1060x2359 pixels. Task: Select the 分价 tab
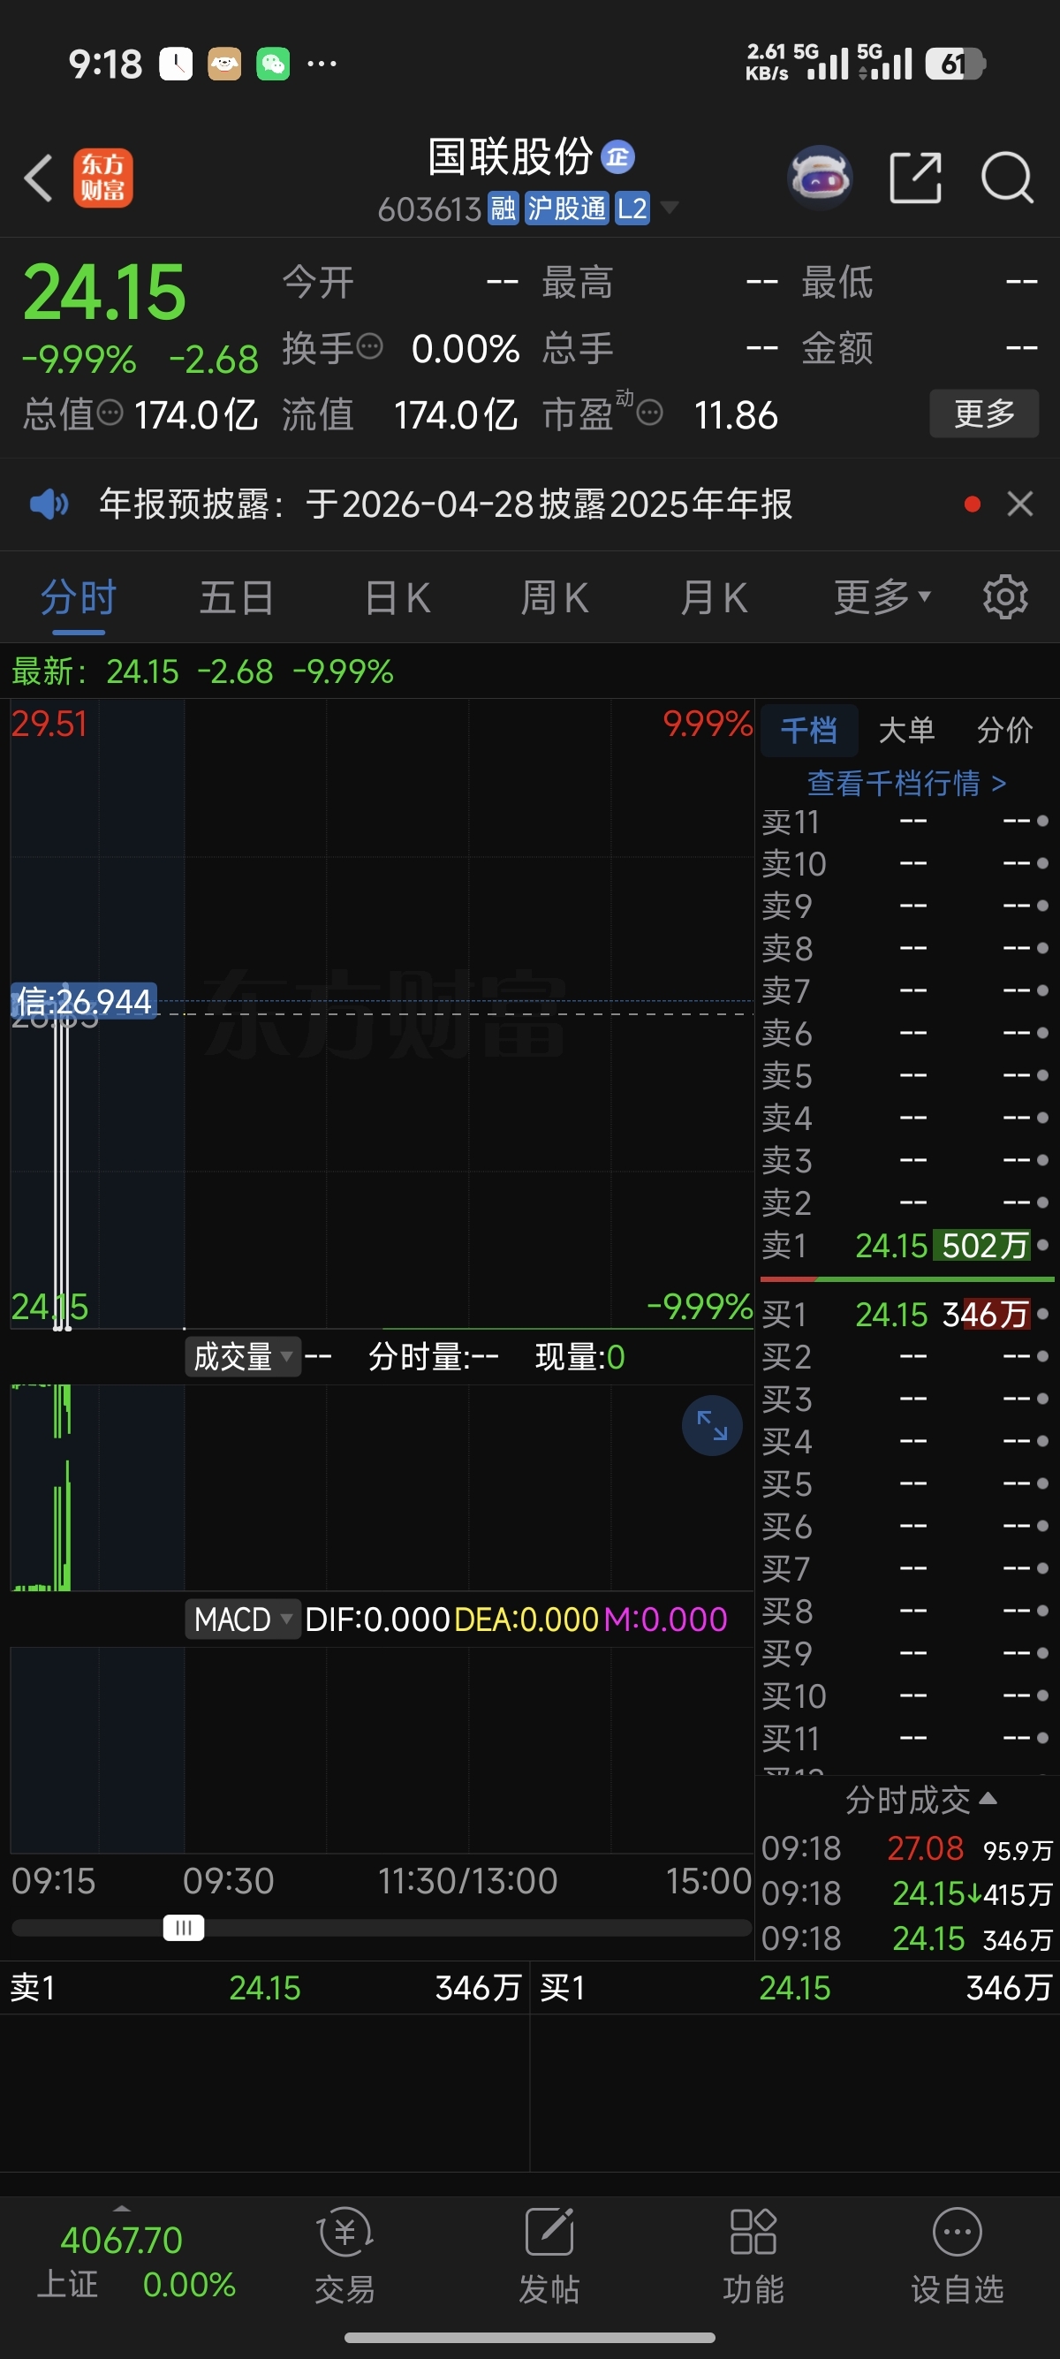coord(1004,730)
